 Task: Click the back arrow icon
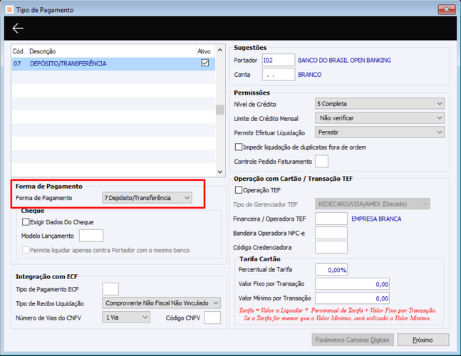coord(18,28)
